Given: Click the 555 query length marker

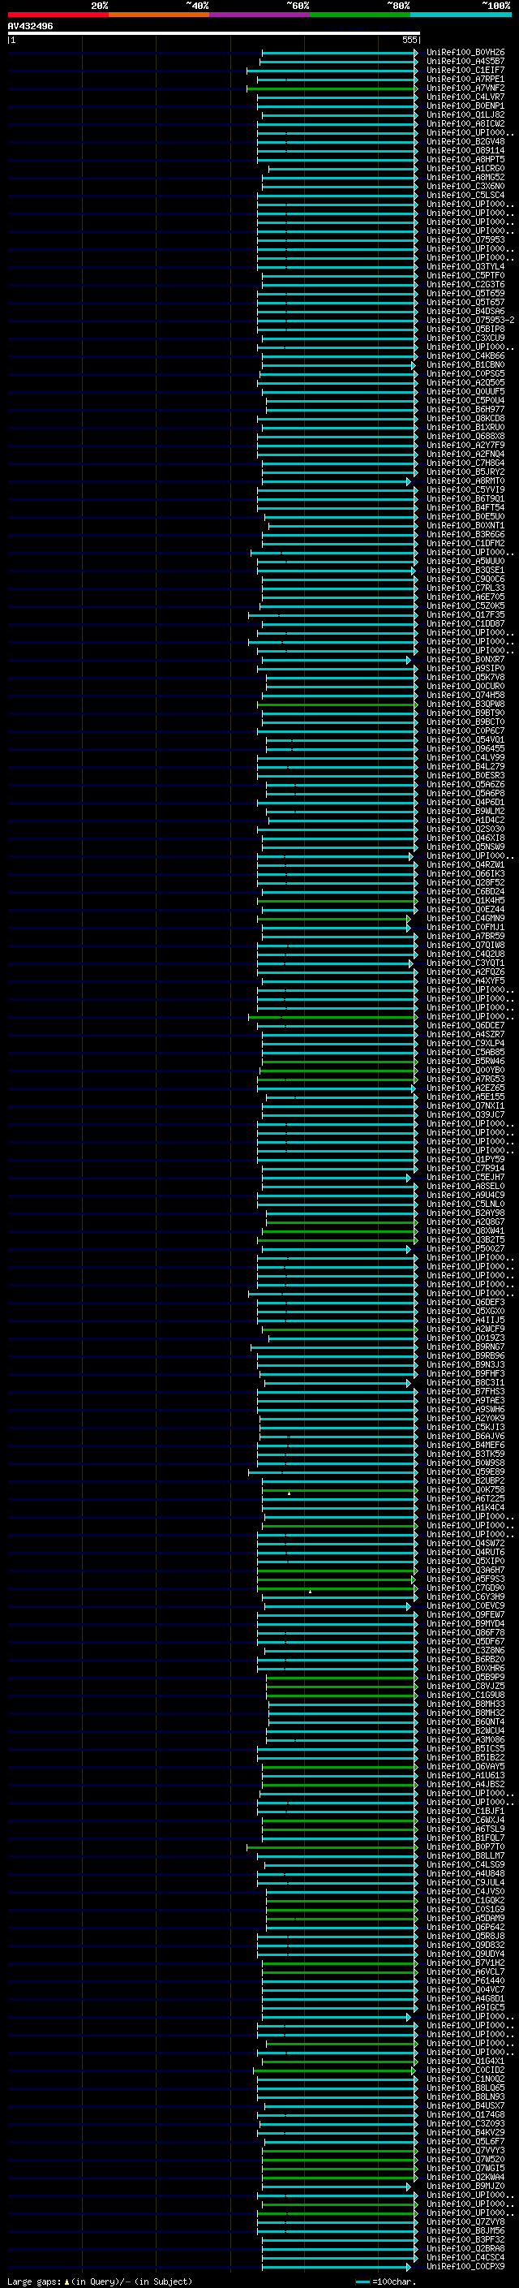Looking at the screenshot, I should coord(409,40).
